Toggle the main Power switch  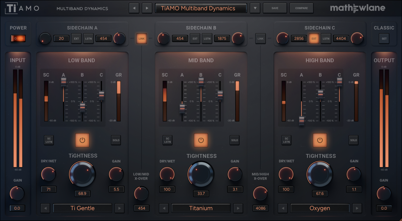[18, 38]
